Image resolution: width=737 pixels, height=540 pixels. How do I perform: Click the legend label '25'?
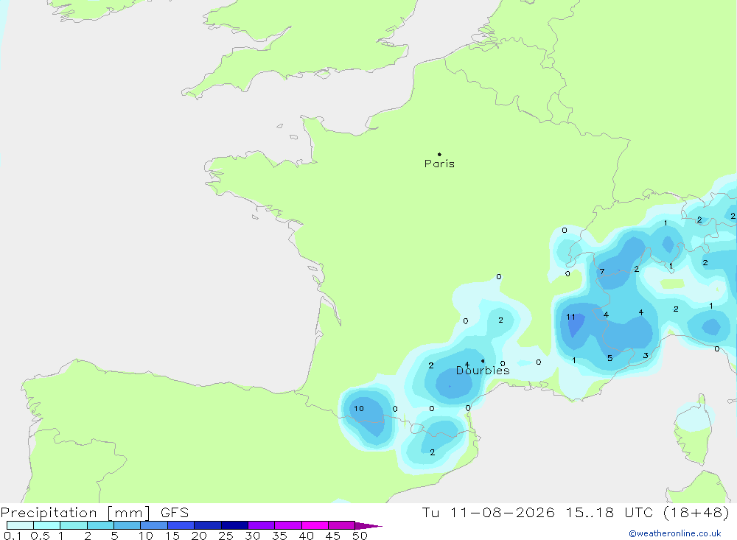[226, 536]
